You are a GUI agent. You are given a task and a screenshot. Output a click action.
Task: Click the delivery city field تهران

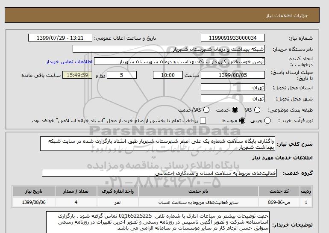233,98
